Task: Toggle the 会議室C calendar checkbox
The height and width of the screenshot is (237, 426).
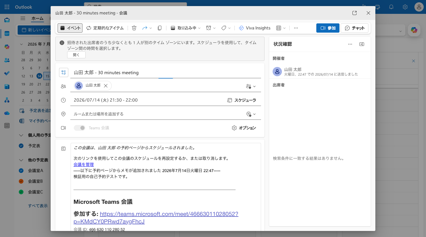Action: 21,192
